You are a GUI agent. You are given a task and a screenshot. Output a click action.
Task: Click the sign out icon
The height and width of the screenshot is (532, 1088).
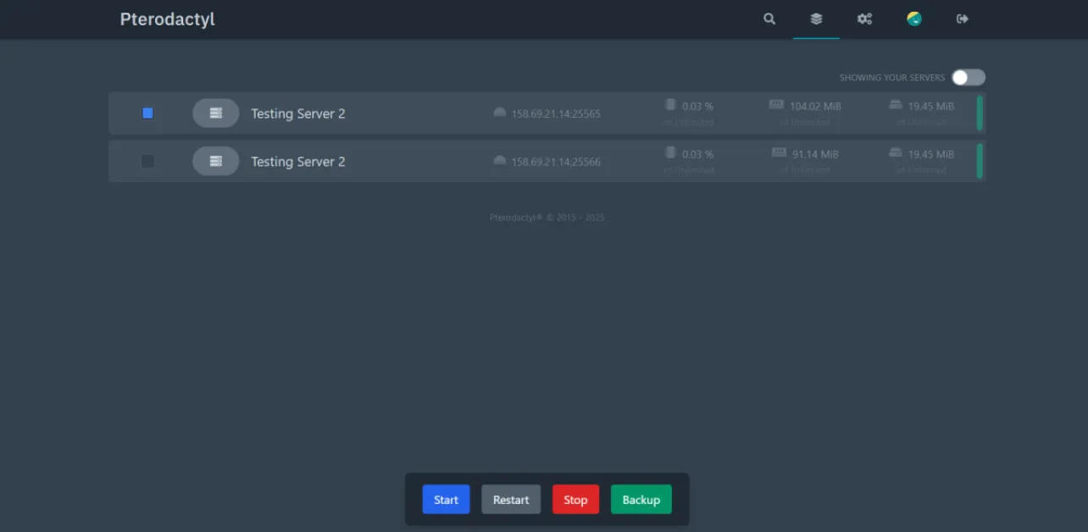point(963,19)
